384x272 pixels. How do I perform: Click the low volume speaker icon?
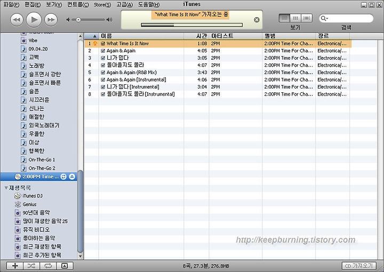point(68,20)
